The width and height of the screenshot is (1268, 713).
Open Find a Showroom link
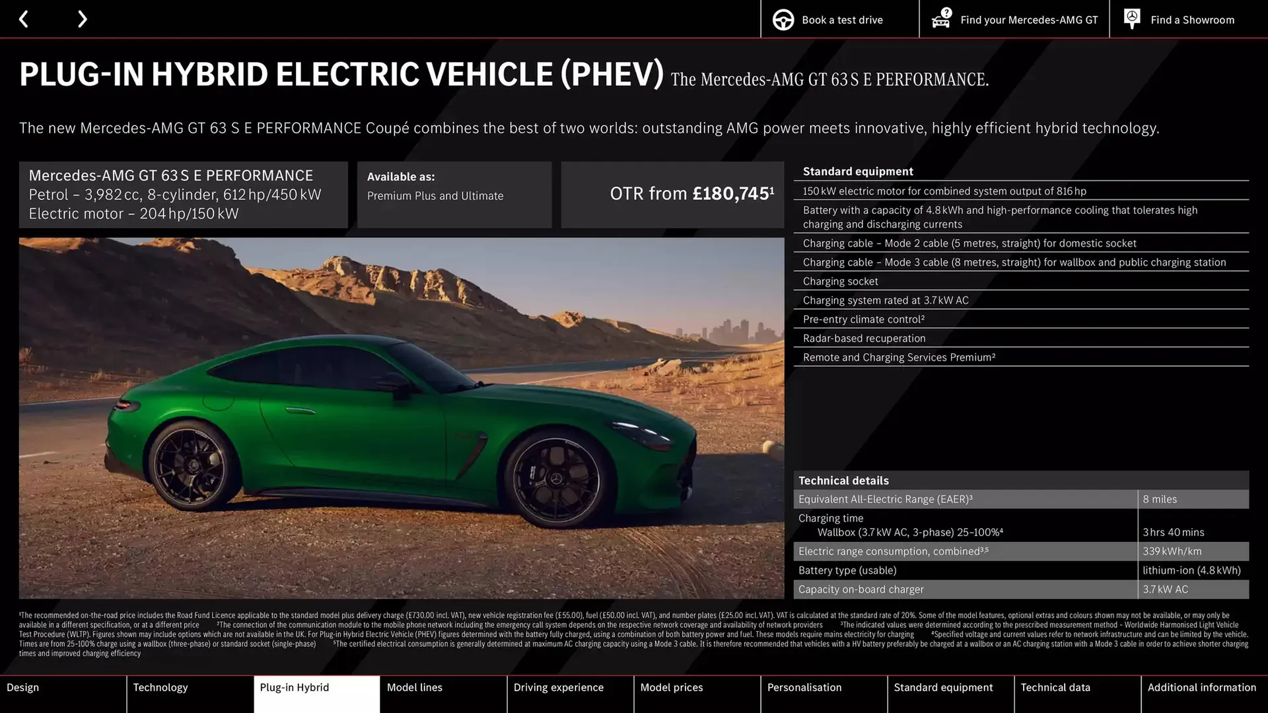(x=1192, y=20)
